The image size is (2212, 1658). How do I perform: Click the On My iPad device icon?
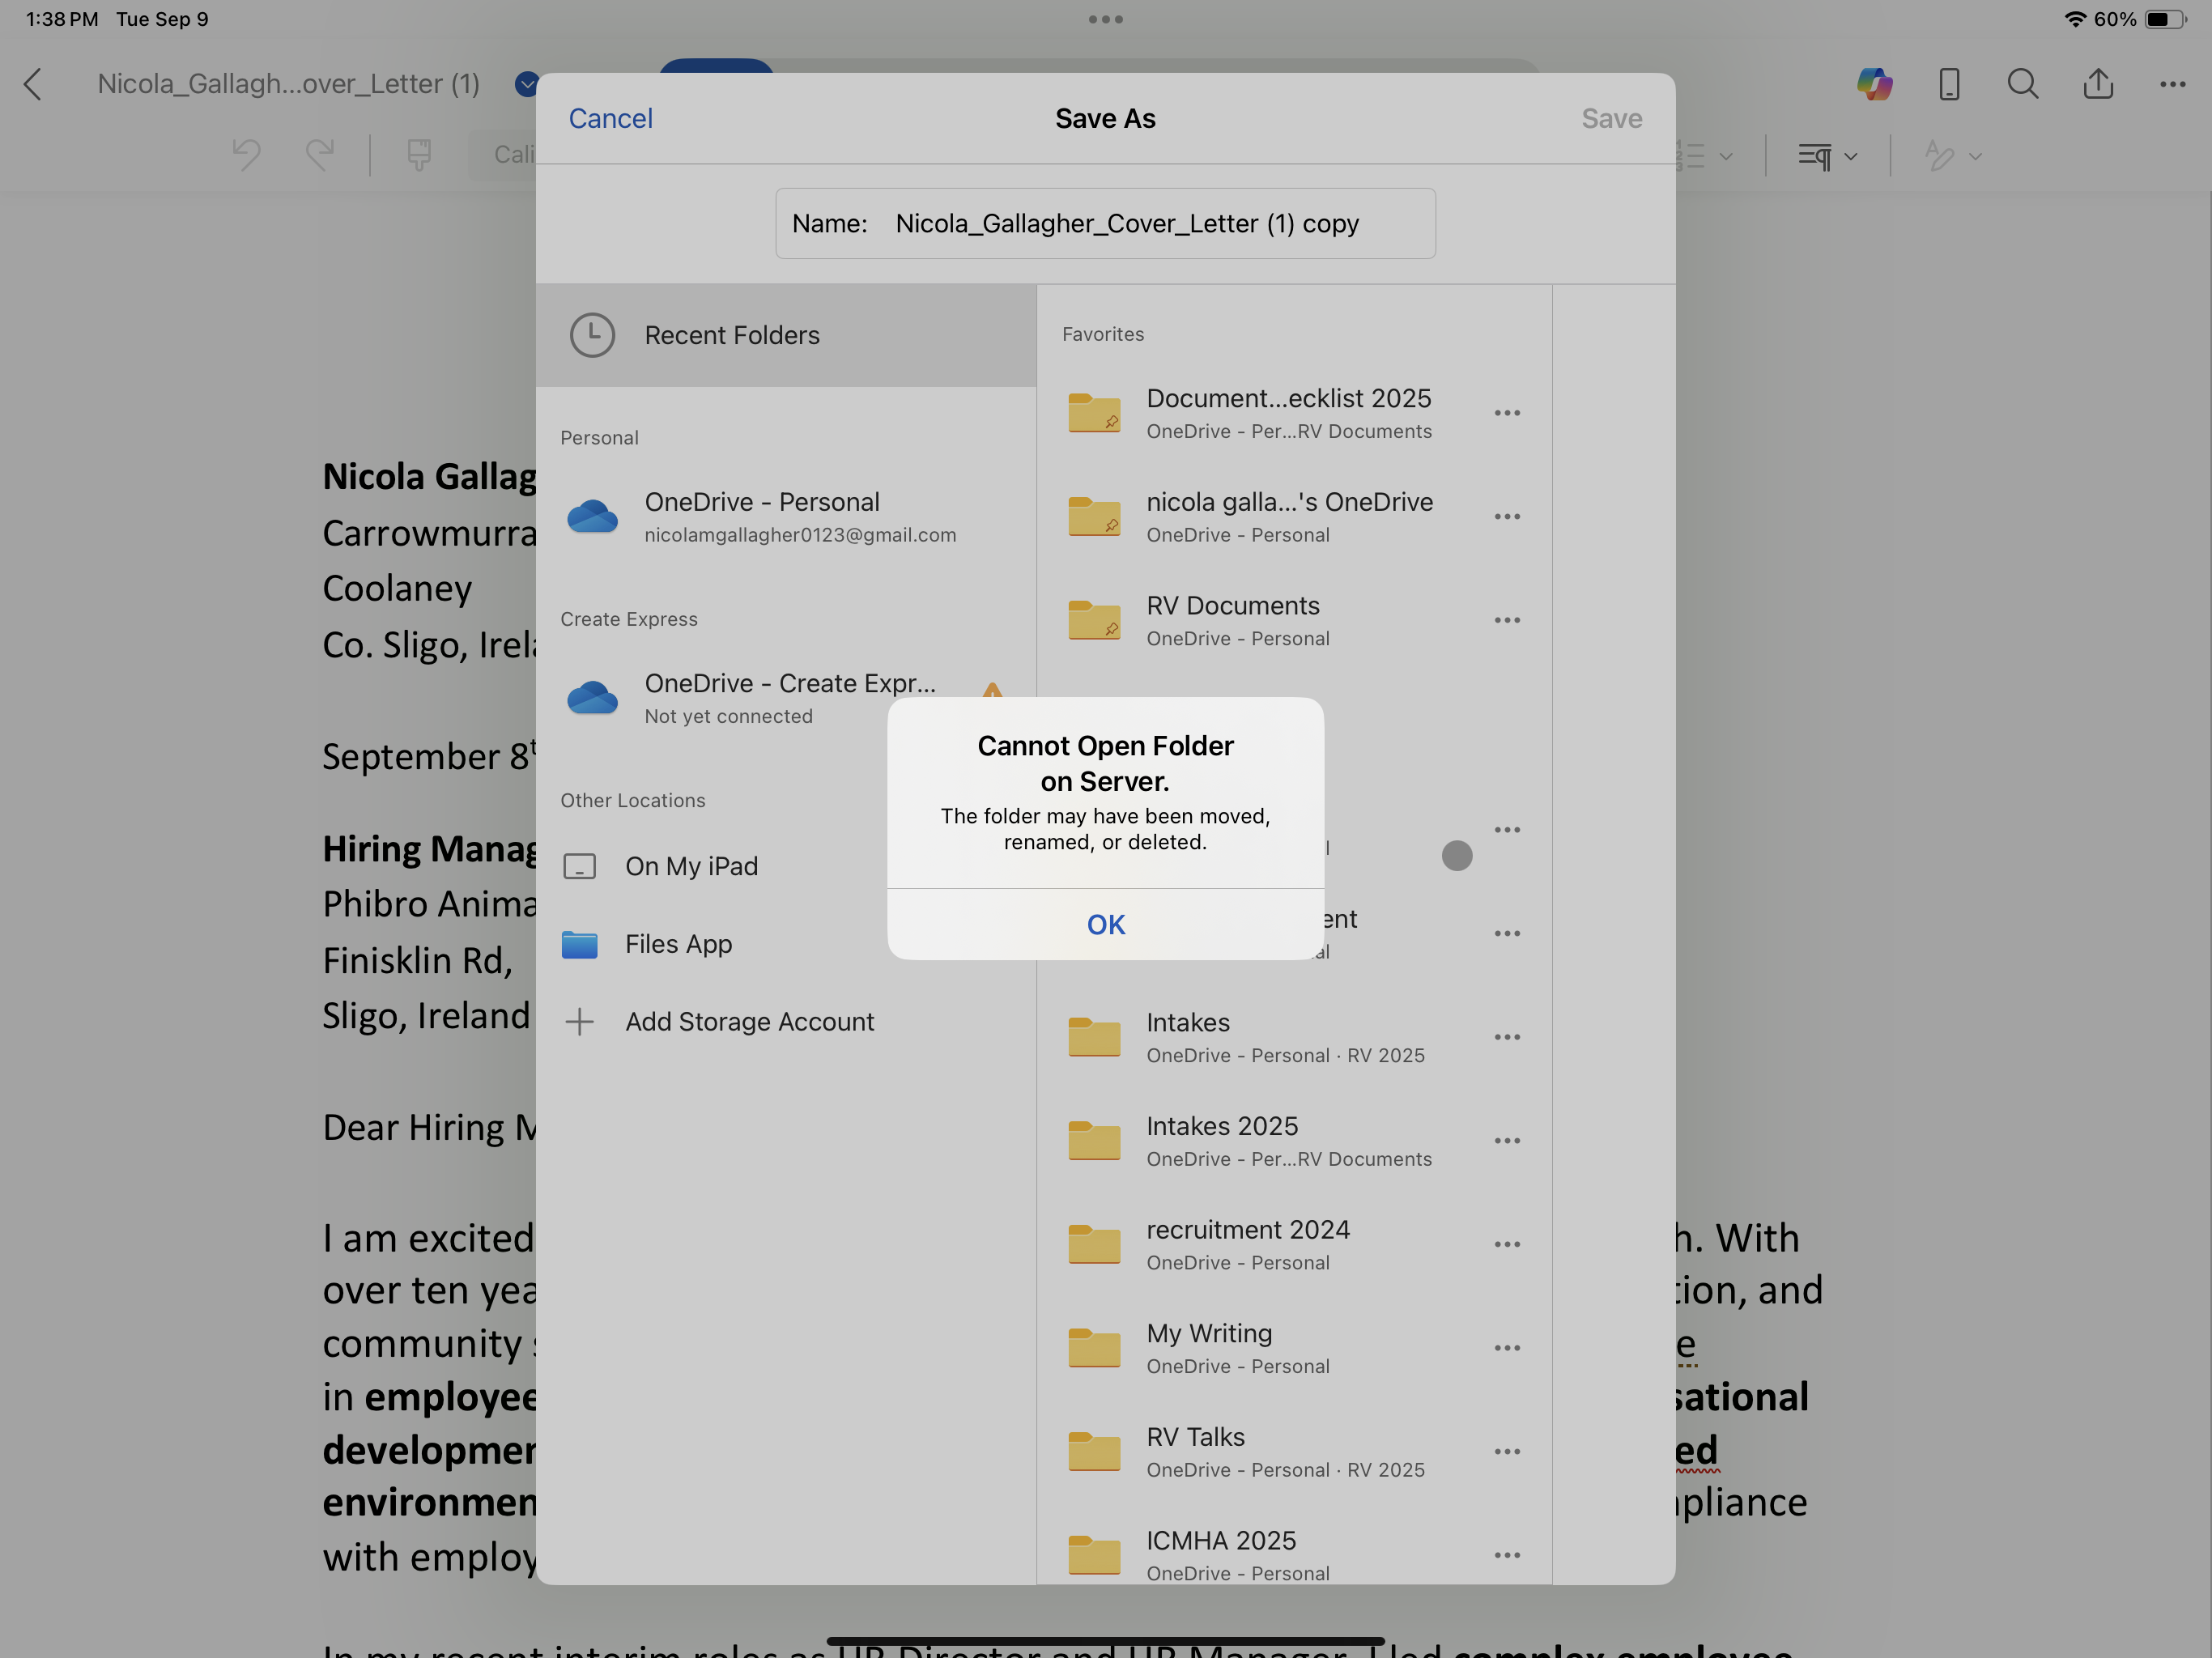[x=579, y=866]
